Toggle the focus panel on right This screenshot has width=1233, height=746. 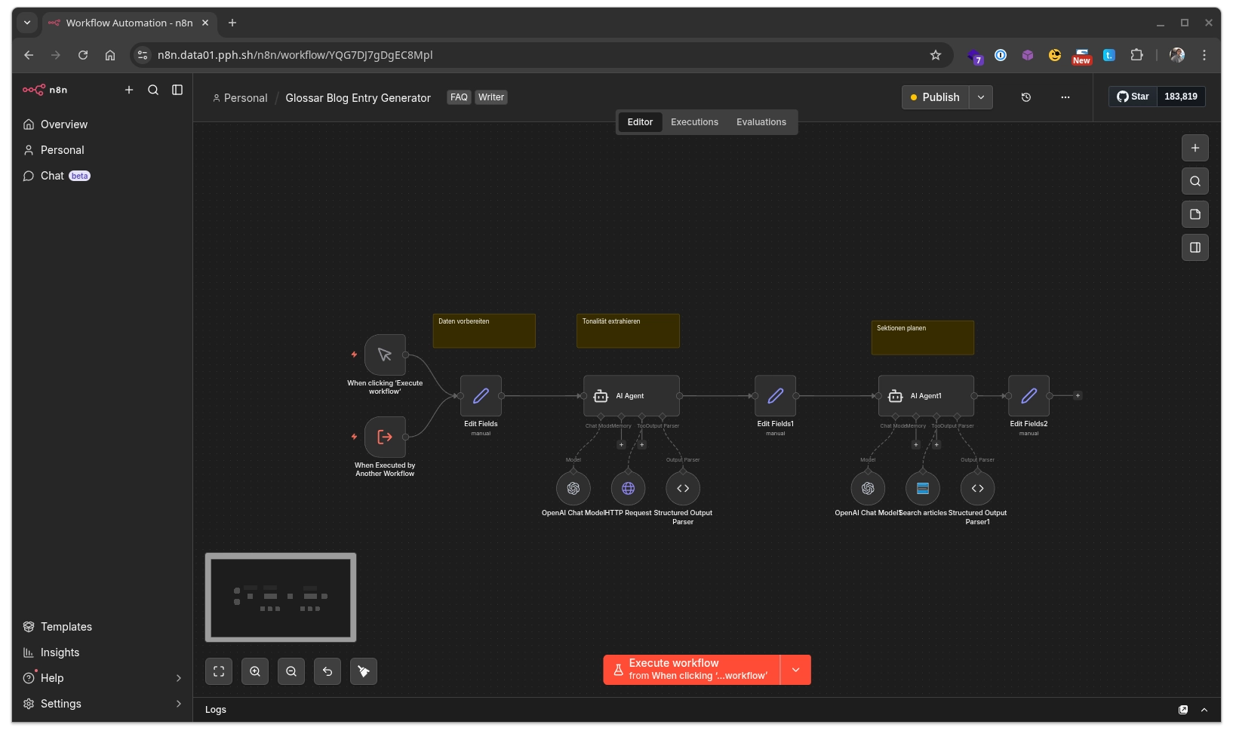coord(1195,247)
